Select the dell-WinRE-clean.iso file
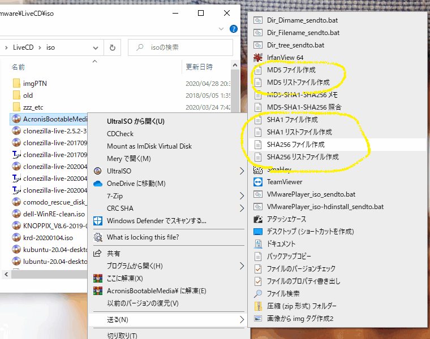Image resolution: width=430 pixels, height=339 pixels. pos(54,214)
